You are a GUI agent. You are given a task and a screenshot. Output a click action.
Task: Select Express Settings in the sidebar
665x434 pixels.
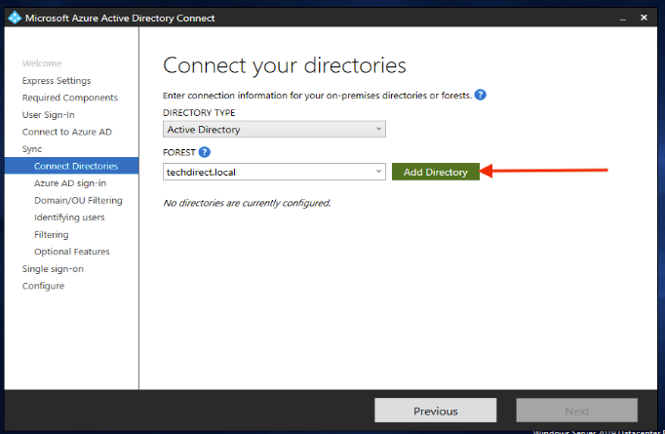coord(57,81)
